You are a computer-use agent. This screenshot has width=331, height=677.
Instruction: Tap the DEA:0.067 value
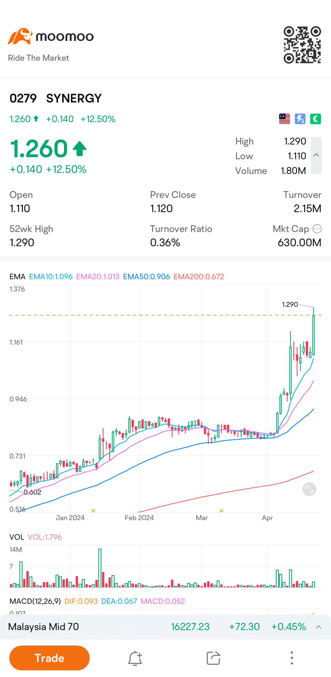pos(119,601)
